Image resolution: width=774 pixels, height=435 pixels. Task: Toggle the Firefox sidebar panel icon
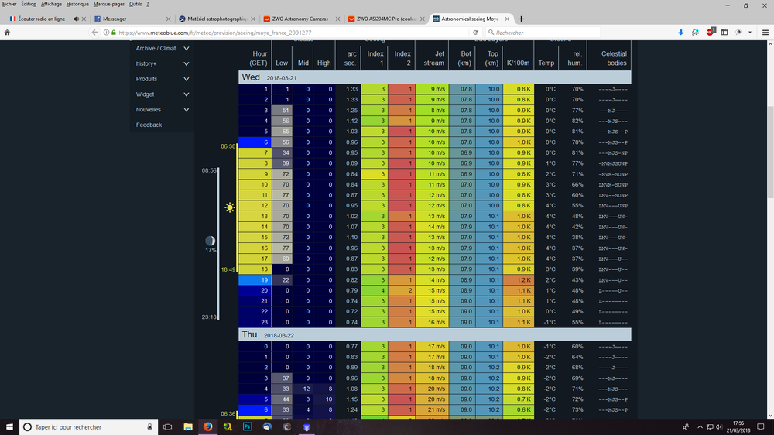point(724,32)
